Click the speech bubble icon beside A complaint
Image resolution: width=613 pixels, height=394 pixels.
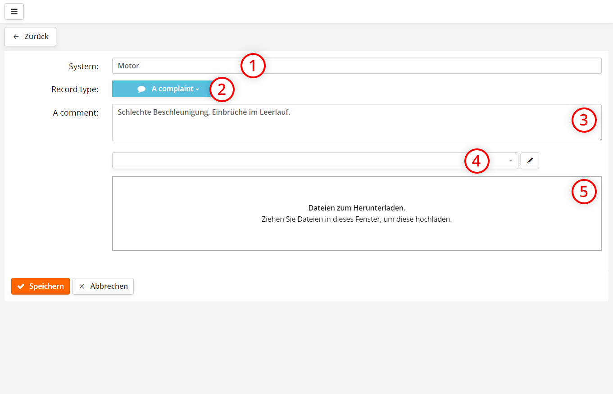[141, 89]
